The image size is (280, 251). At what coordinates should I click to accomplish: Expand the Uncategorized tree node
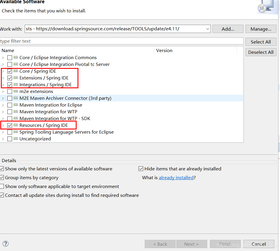tap(3, 139)
